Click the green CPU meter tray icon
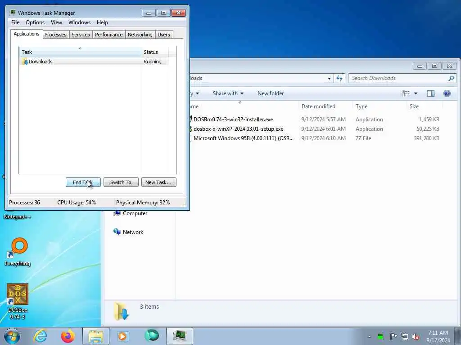The height and width of the screenshot is (345, 461). coord(380,336)
